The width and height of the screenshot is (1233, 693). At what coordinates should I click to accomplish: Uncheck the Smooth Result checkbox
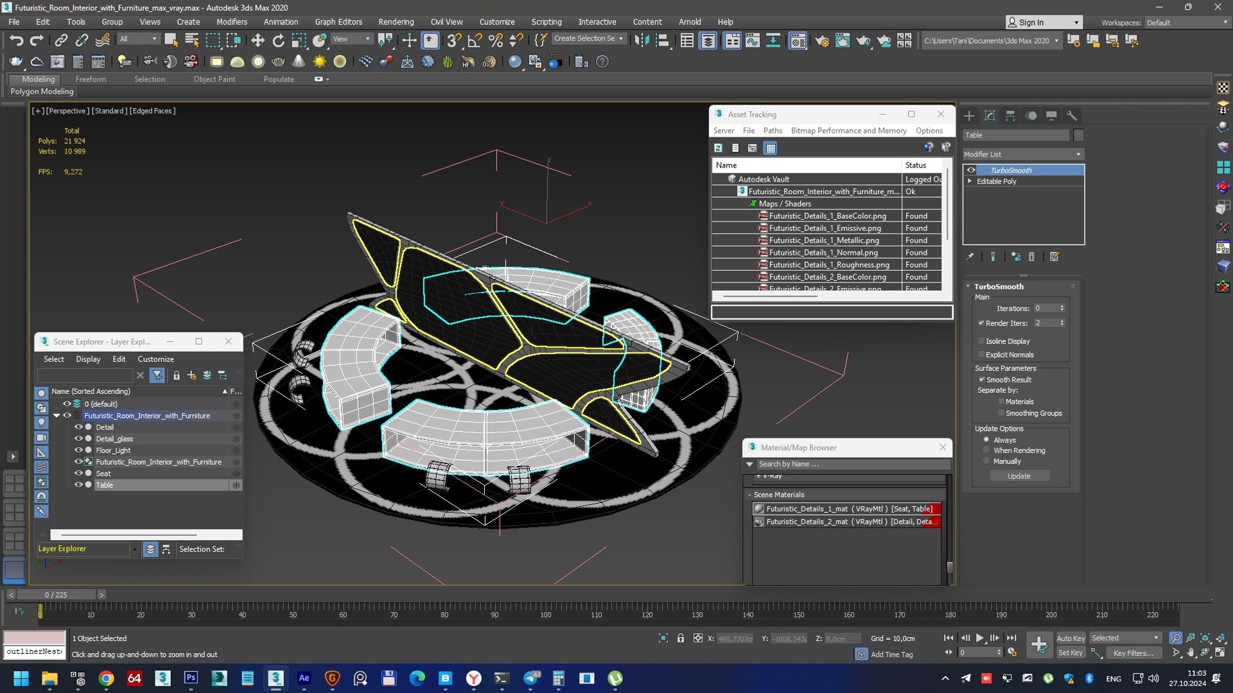pyautogui.click(x=981, y=379)
